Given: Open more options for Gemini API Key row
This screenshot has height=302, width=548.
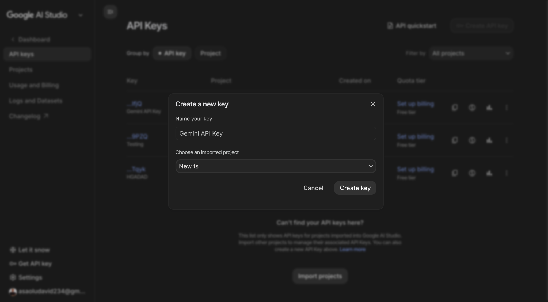Looking at the screenshot, I should coord(507,108).
